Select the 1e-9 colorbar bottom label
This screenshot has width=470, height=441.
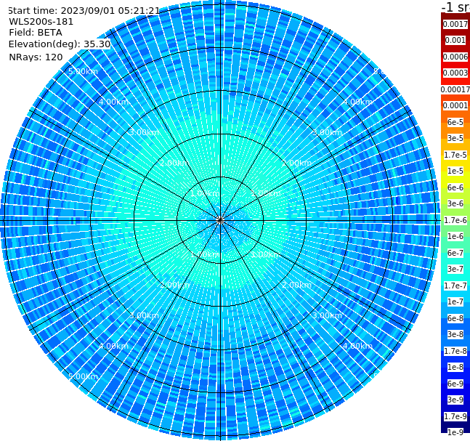[x=455, y=432]
